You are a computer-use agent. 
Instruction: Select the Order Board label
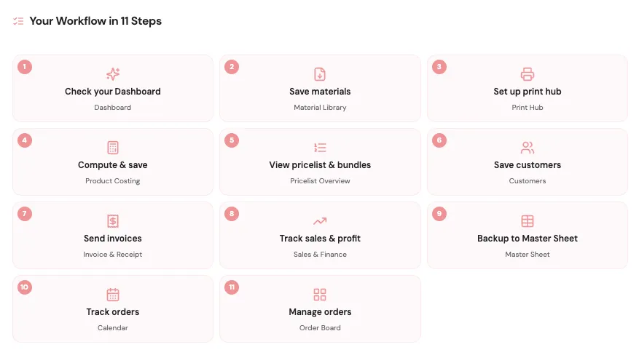pyautogui.click(x=320, y=328)
